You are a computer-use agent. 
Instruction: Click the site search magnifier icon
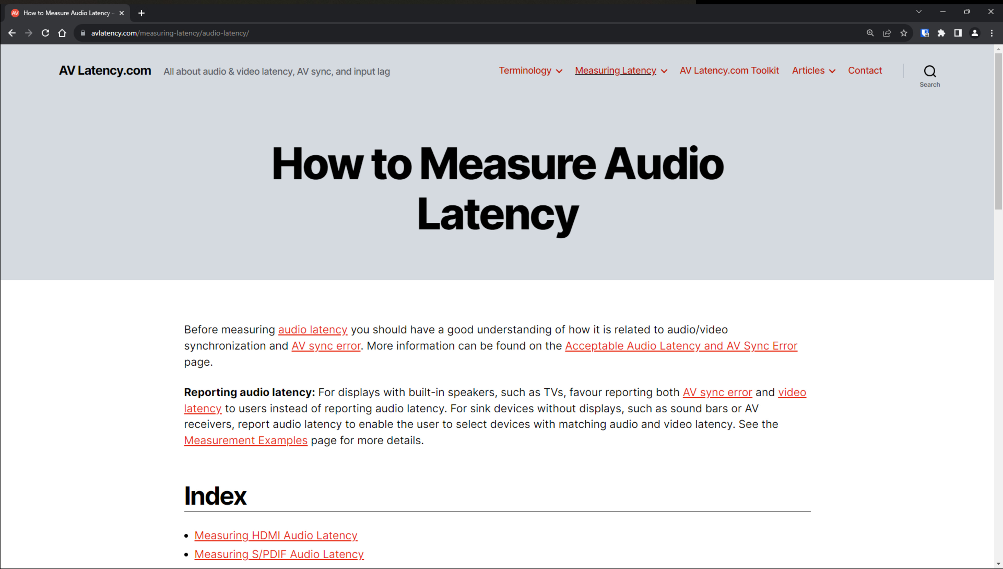pos(930,72)
